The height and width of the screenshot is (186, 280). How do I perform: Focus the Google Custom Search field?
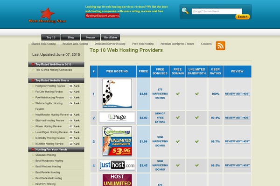click(217, 11)
